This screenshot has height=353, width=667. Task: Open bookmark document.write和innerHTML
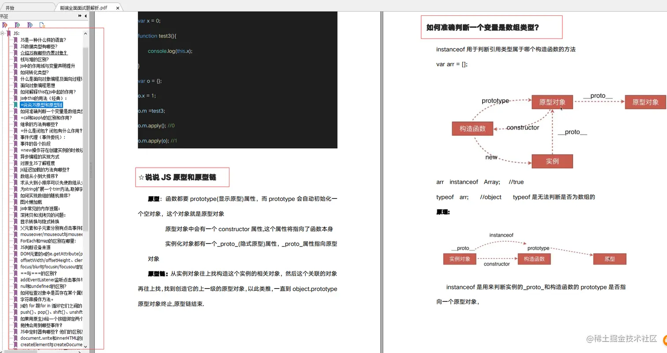click(51, 338)
